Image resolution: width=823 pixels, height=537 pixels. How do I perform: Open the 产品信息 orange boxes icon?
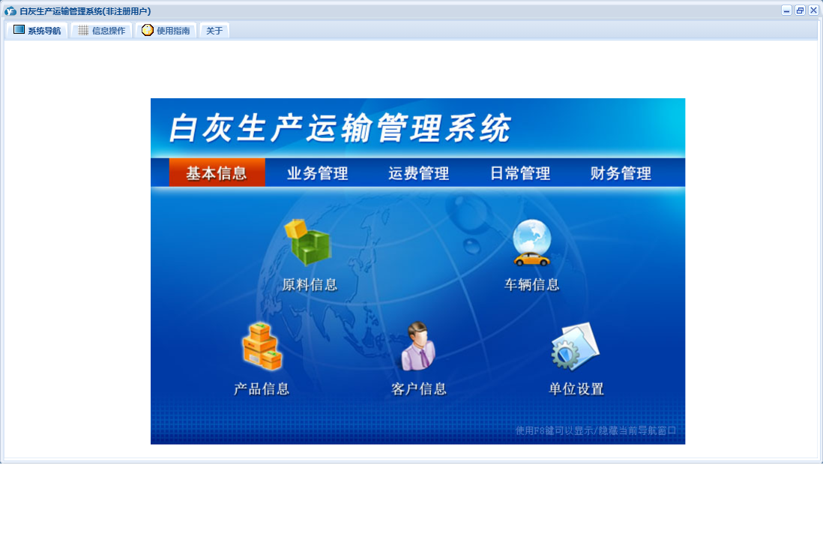click(x=262, y=346)
